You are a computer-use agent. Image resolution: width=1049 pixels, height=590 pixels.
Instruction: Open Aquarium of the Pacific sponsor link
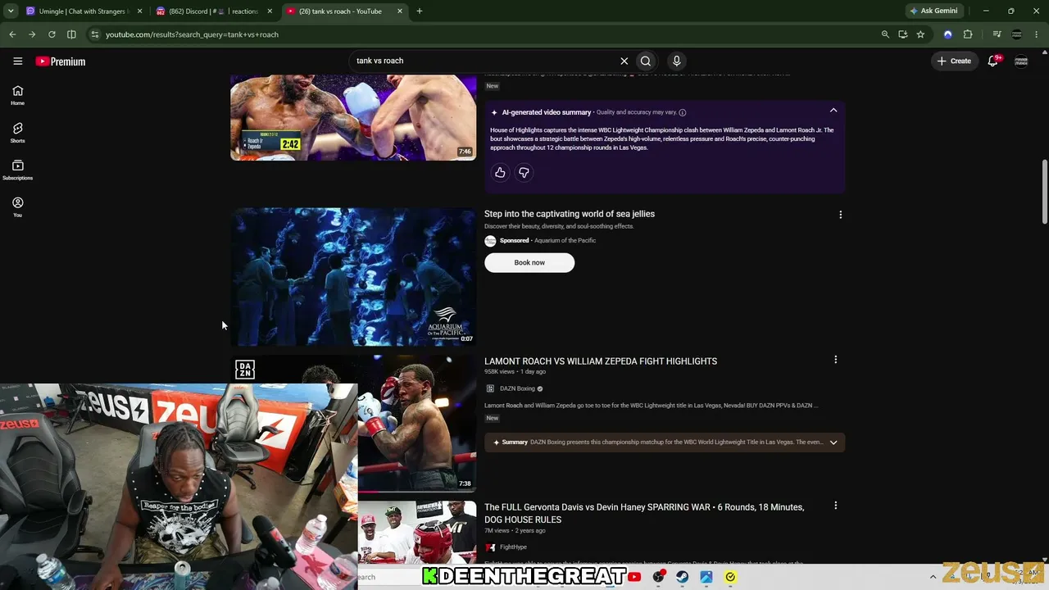pyautogui.click(x=565, y=241)
